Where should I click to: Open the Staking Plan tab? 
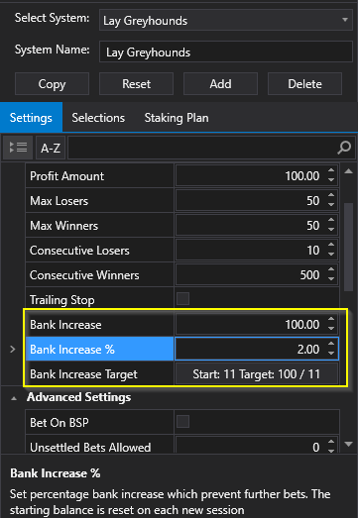[177, 118]
